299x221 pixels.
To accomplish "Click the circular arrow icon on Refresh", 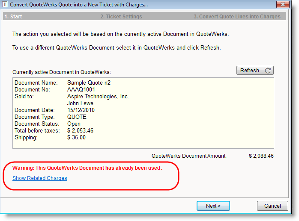I will [268, 71].
